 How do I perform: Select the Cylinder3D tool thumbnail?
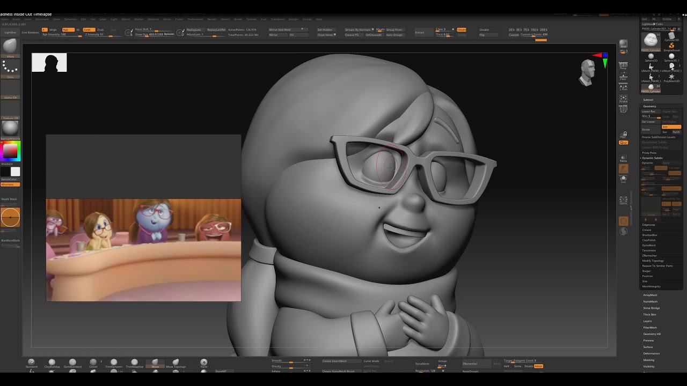click(x=671, y=36)
